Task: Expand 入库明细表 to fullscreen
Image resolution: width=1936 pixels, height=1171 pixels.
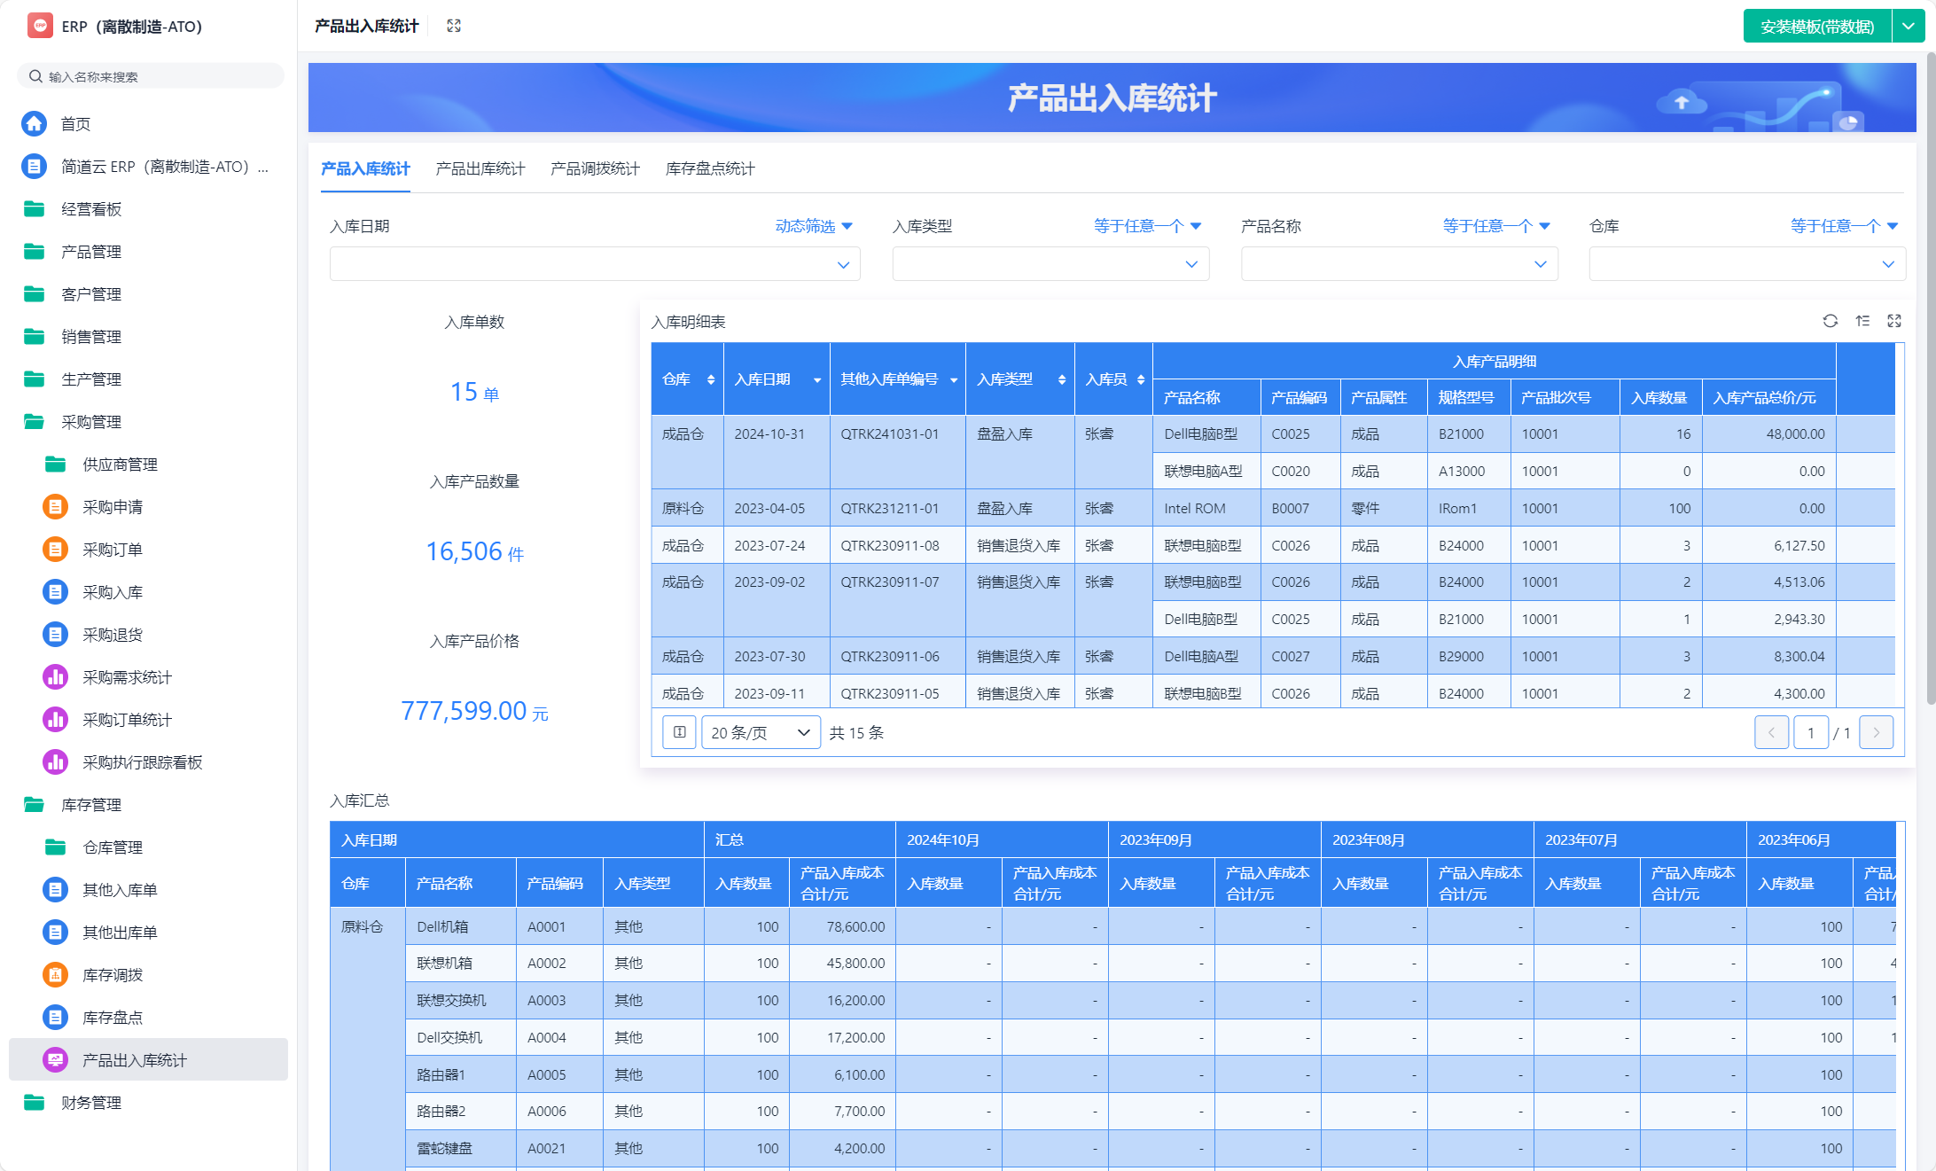Action: (1894, 321)
